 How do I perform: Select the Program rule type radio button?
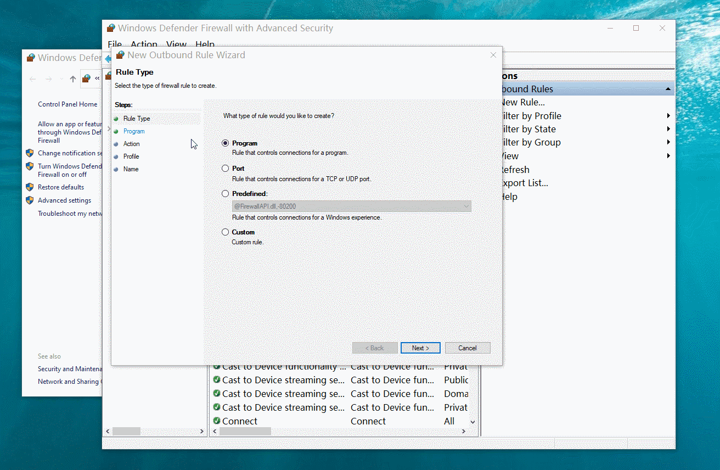click(225, 143)
